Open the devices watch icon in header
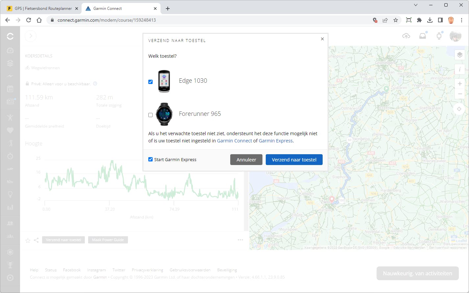Screen dimensions: 469x293 439,36
